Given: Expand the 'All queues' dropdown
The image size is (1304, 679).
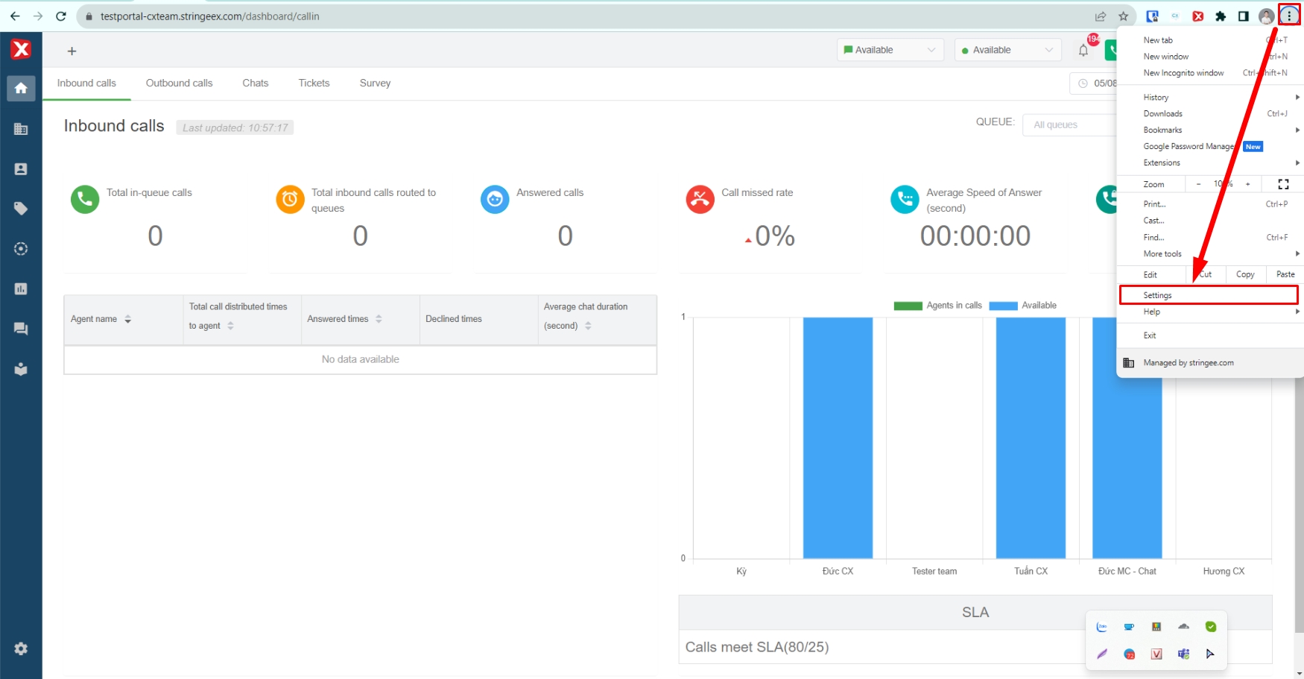Looking at the screenshot, I should point(1069,125).
